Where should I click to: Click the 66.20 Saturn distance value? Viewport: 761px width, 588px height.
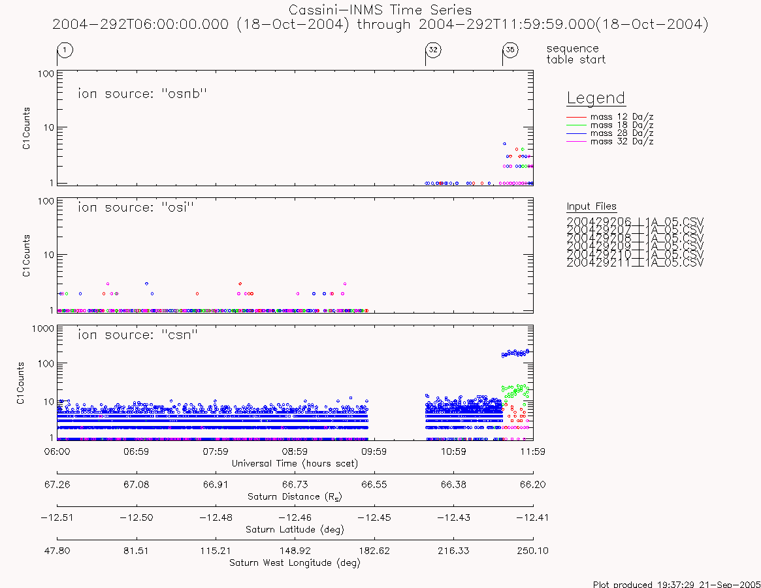coord(533,485)
